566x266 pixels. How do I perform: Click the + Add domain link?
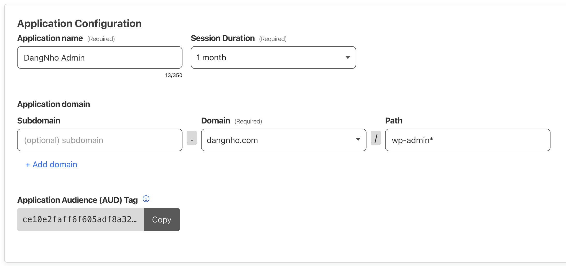pos(51,164)
